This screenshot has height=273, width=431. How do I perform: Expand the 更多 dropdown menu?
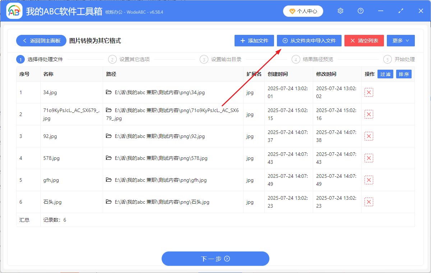click(400, 41)
